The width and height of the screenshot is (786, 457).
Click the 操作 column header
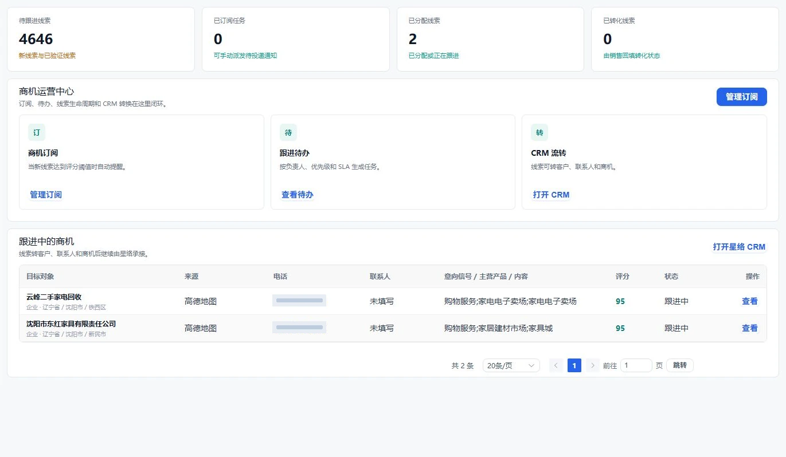pyautogui.click(x=752, y=277)
